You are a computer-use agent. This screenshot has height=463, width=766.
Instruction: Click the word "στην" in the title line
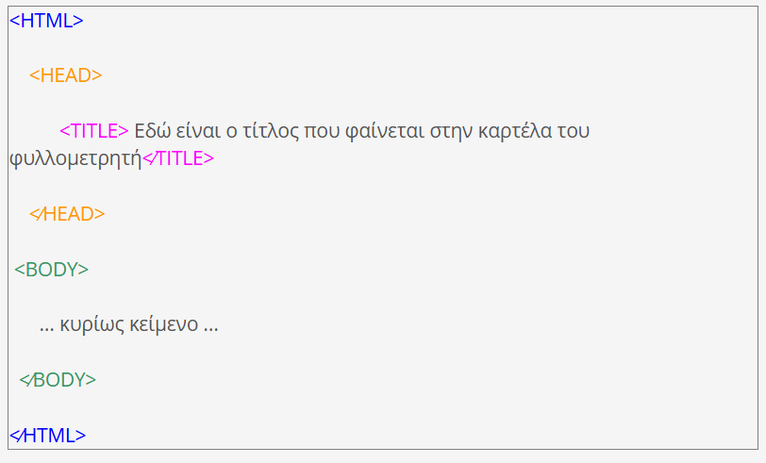click(x=451, y=132)
